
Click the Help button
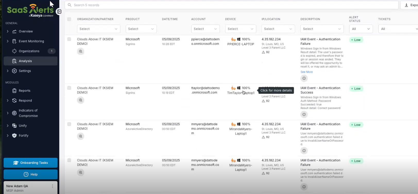pos(30,174)
